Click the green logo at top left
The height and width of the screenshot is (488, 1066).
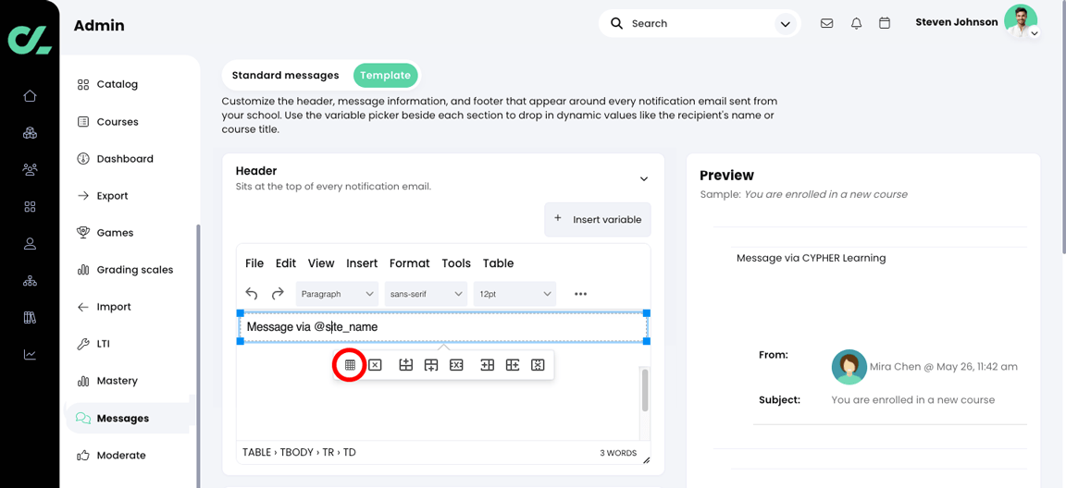tap(30, 40)
